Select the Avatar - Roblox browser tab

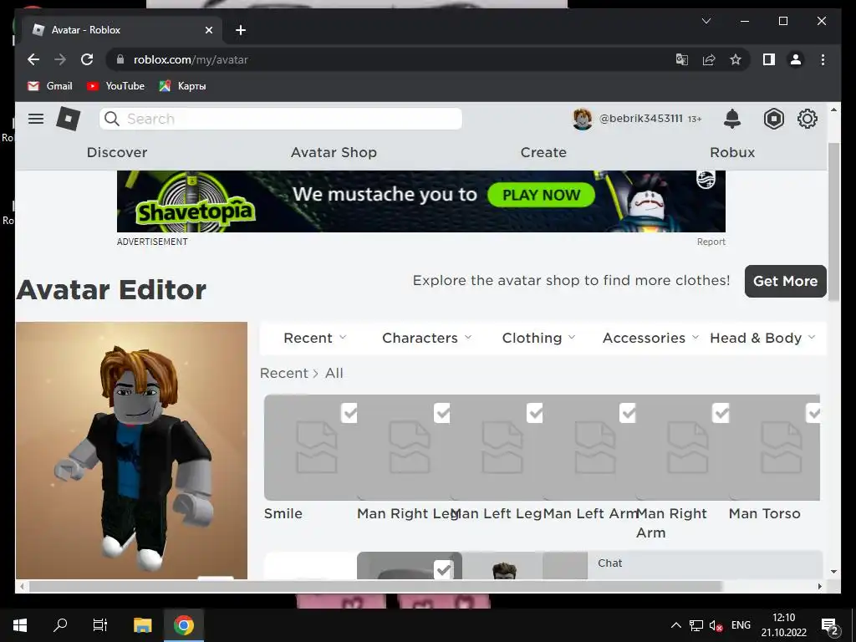pos(121,30)
